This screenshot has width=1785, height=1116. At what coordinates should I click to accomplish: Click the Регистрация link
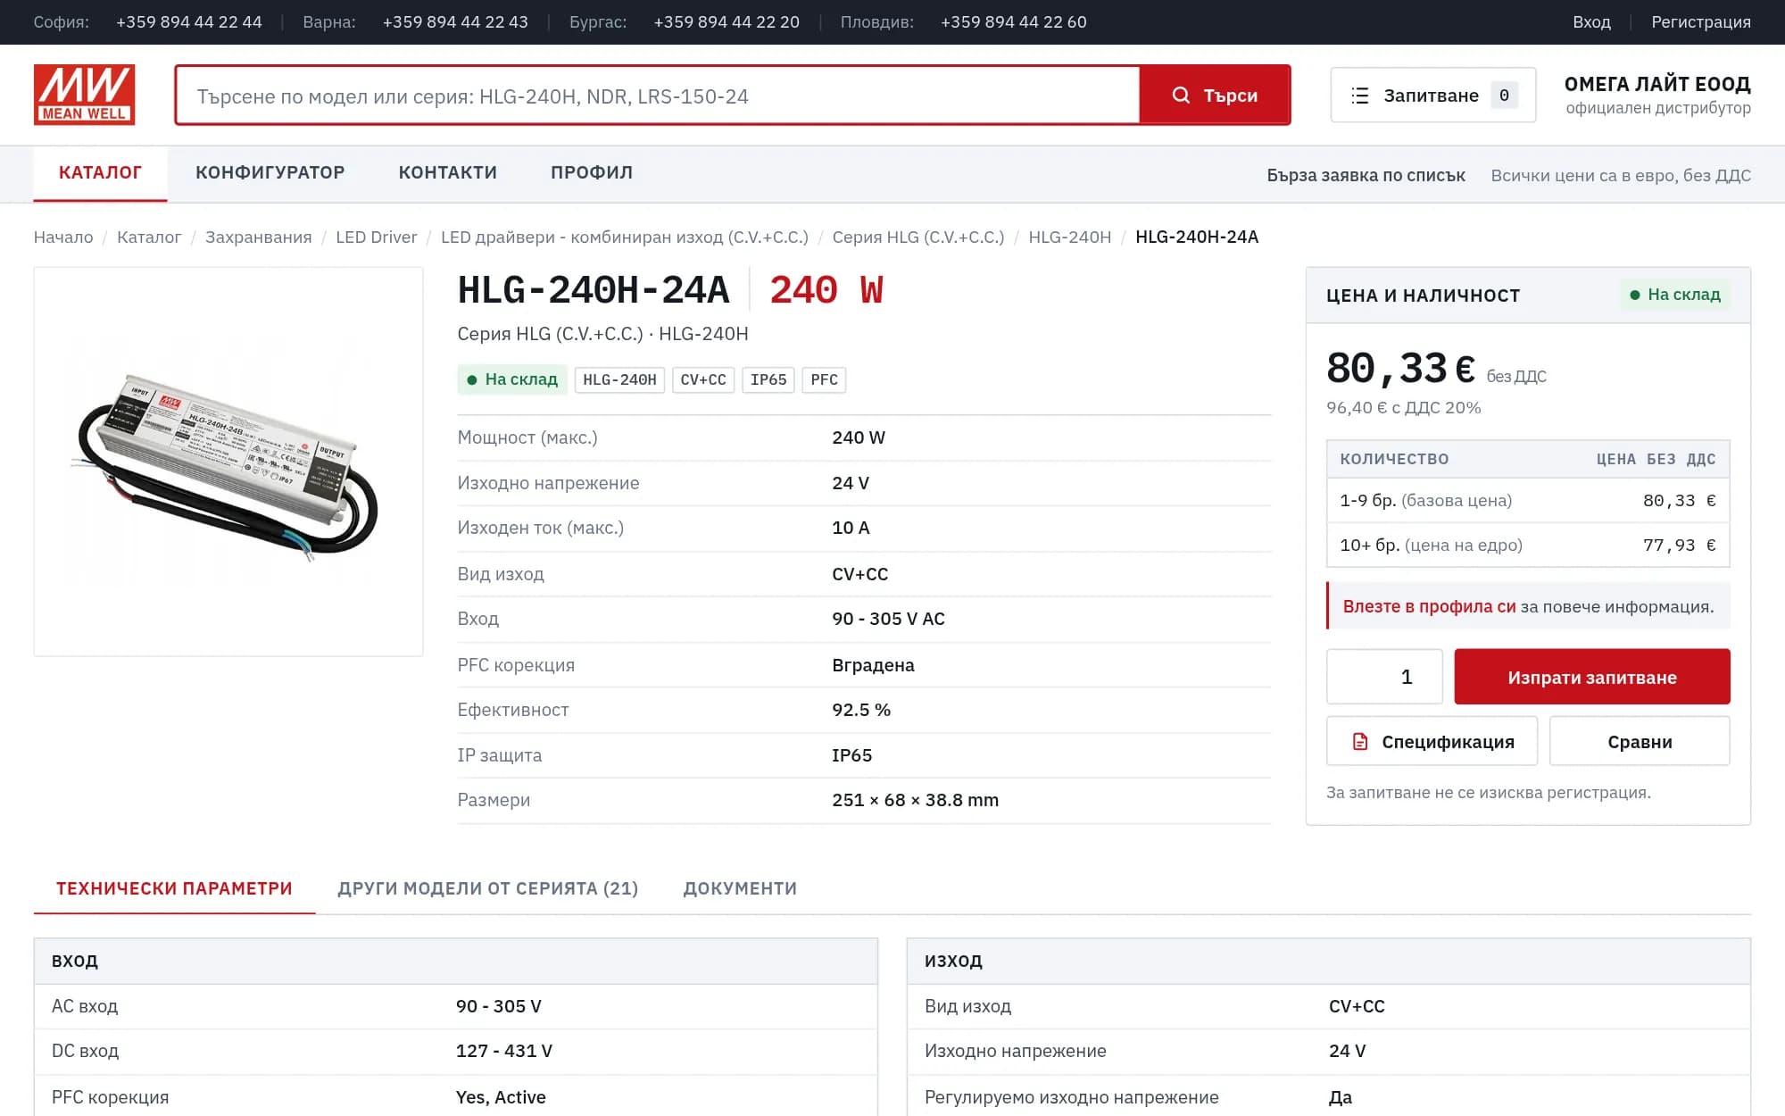point(1700,22)
